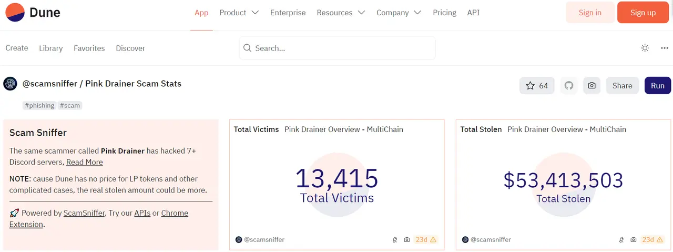673x252 pixels.
Task: Open the API nav item
Action: click(473, 13)
